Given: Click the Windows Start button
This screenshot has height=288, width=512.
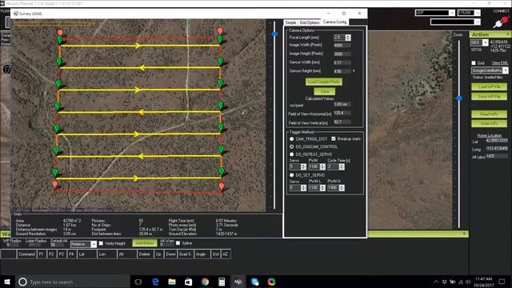Looking at the screenshot, I should (x=7, y=282).
